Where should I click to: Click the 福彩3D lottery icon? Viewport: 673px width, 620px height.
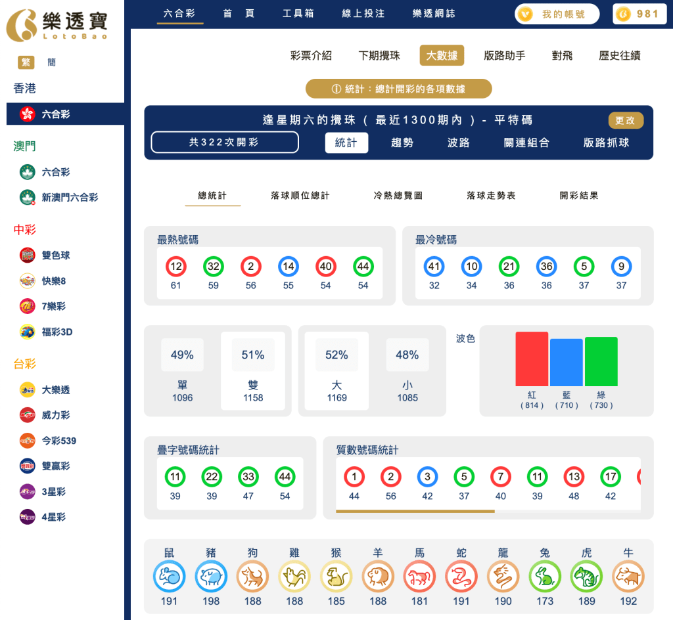[x=26, y=332]
